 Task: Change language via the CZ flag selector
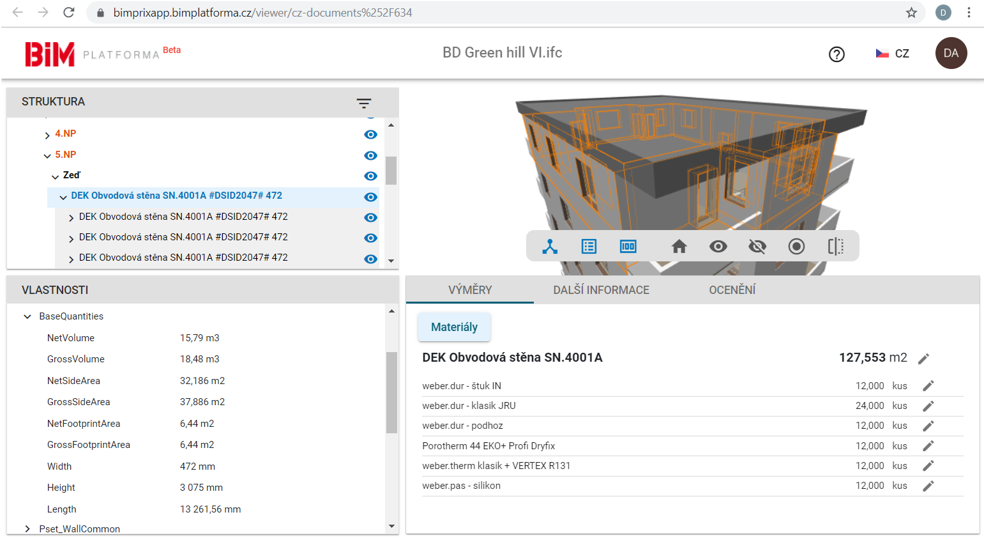tap(893, 54)
